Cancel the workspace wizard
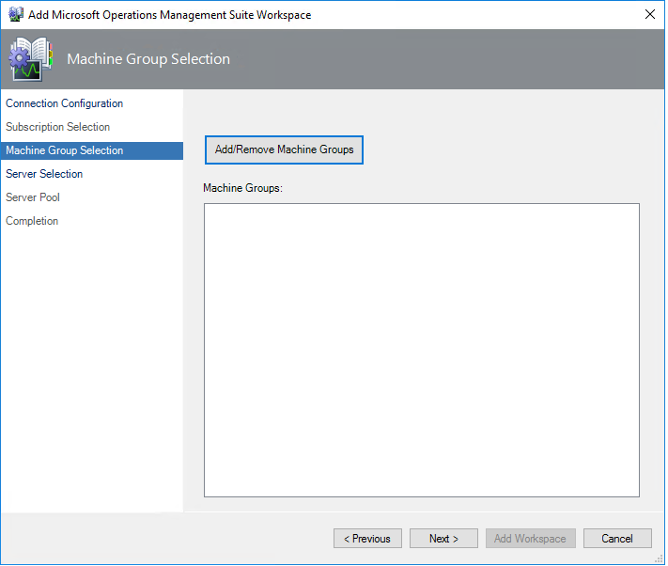The width and height of the screenshot is (668, 566). (x=617, y=539)
